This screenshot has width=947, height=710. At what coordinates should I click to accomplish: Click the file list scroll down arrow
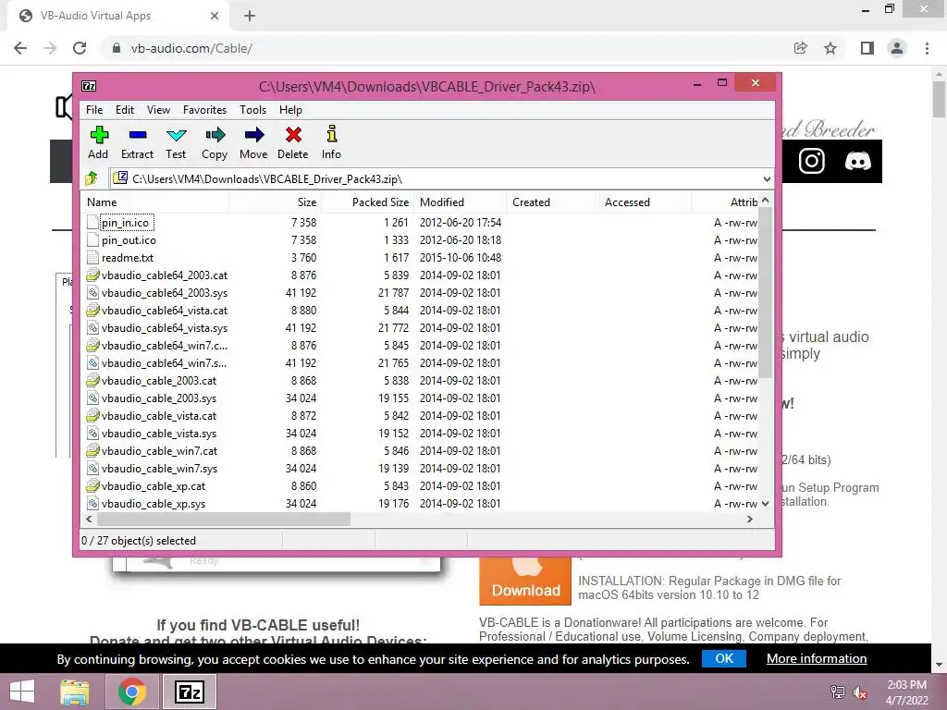(765, 504)
